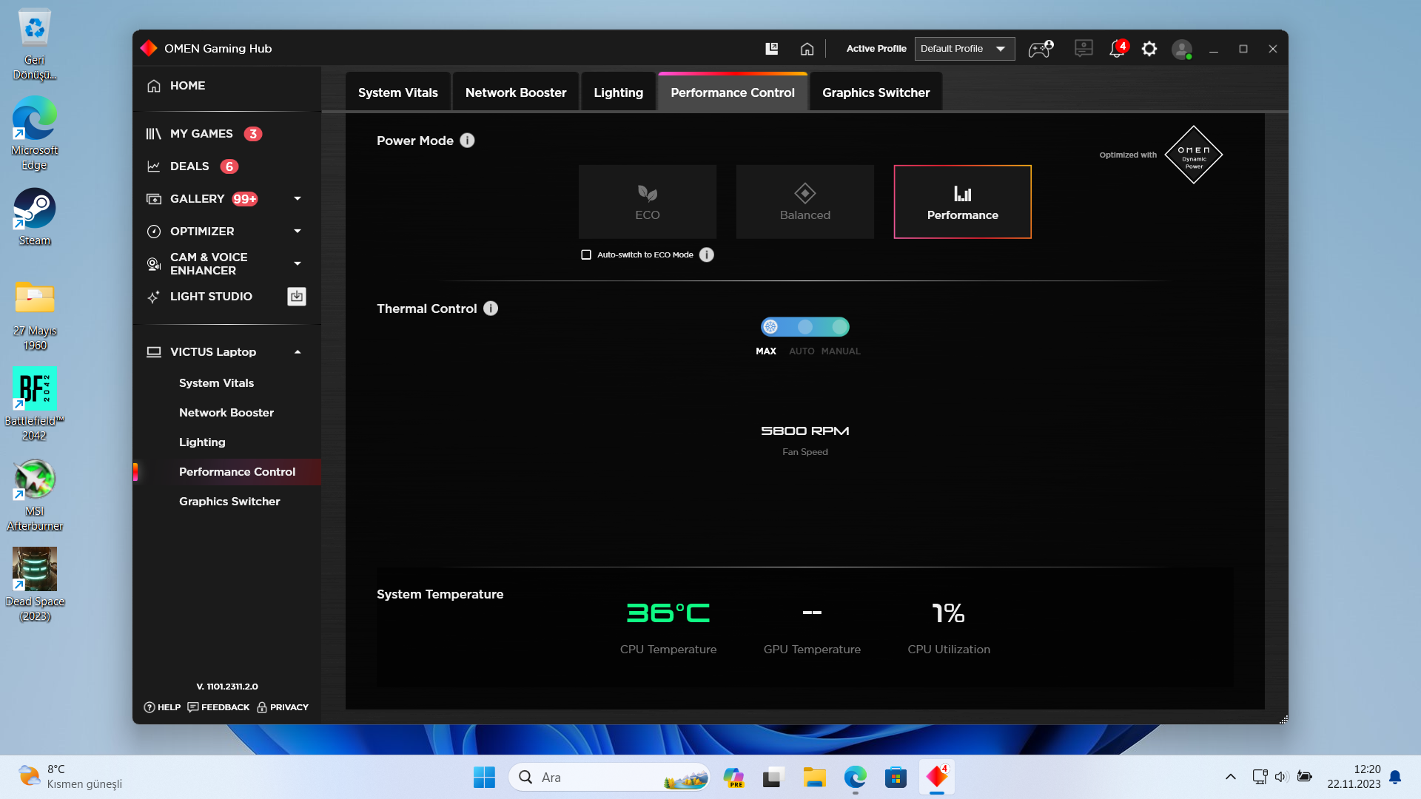Click the notifications bell icon
Image resolution: width=1421 pixels, height=799 pixels.
point(1116,50)
